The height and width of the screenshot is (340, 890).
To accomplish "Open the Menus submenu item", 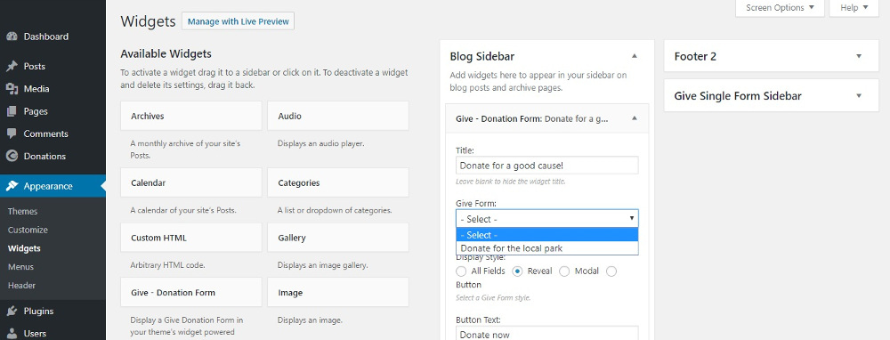I will point(21,267).
